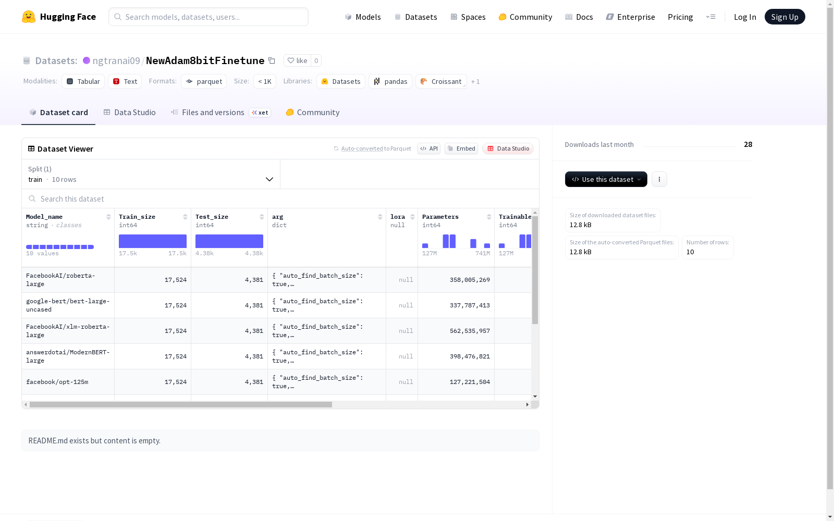Click the 358,005,269 Parameters value
The image size is (834, 521).
coord(470,280)
